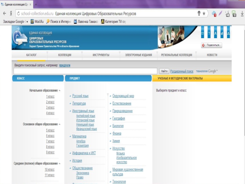Click the back arrow in browser toolbar
The image size is (245, 184).
[4, 13]
